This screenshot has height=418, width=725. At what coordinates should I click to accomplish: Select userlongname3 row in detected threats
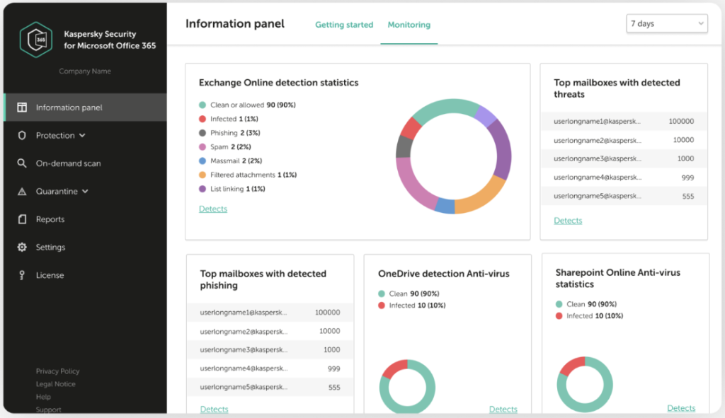pyautogui.click(x=624, y=158)
